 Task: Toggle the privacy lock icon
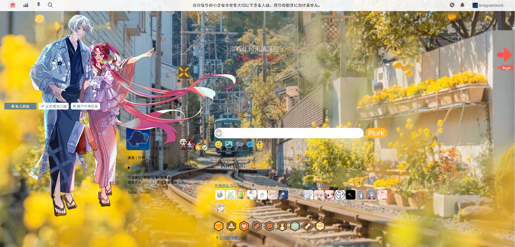[260, 145]
